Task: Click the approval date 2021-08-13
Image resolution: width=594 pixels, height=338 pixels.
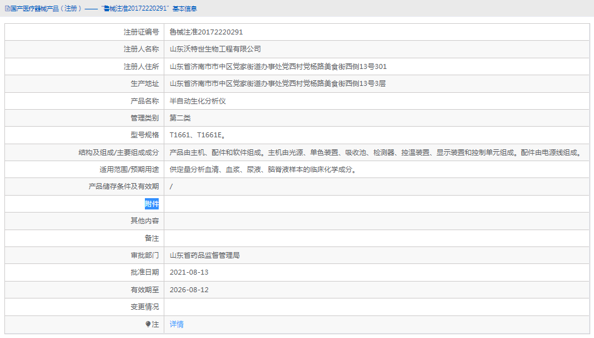Action: tap(189, 272)
